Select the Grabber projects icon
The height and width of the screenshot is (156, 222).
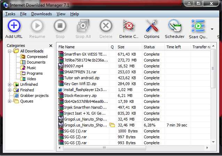pos(16,96)
